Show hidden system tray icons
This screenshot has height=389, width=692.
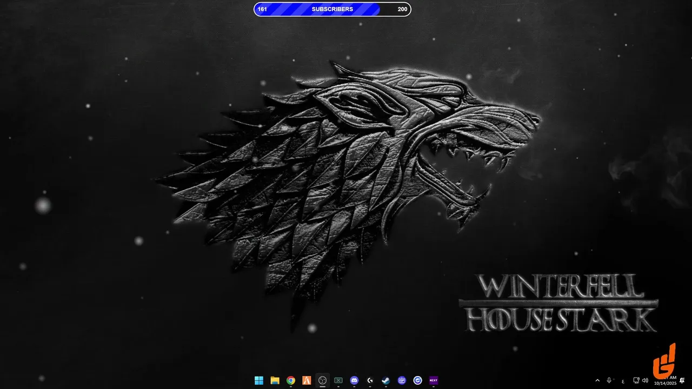click(x=597, y=380)
